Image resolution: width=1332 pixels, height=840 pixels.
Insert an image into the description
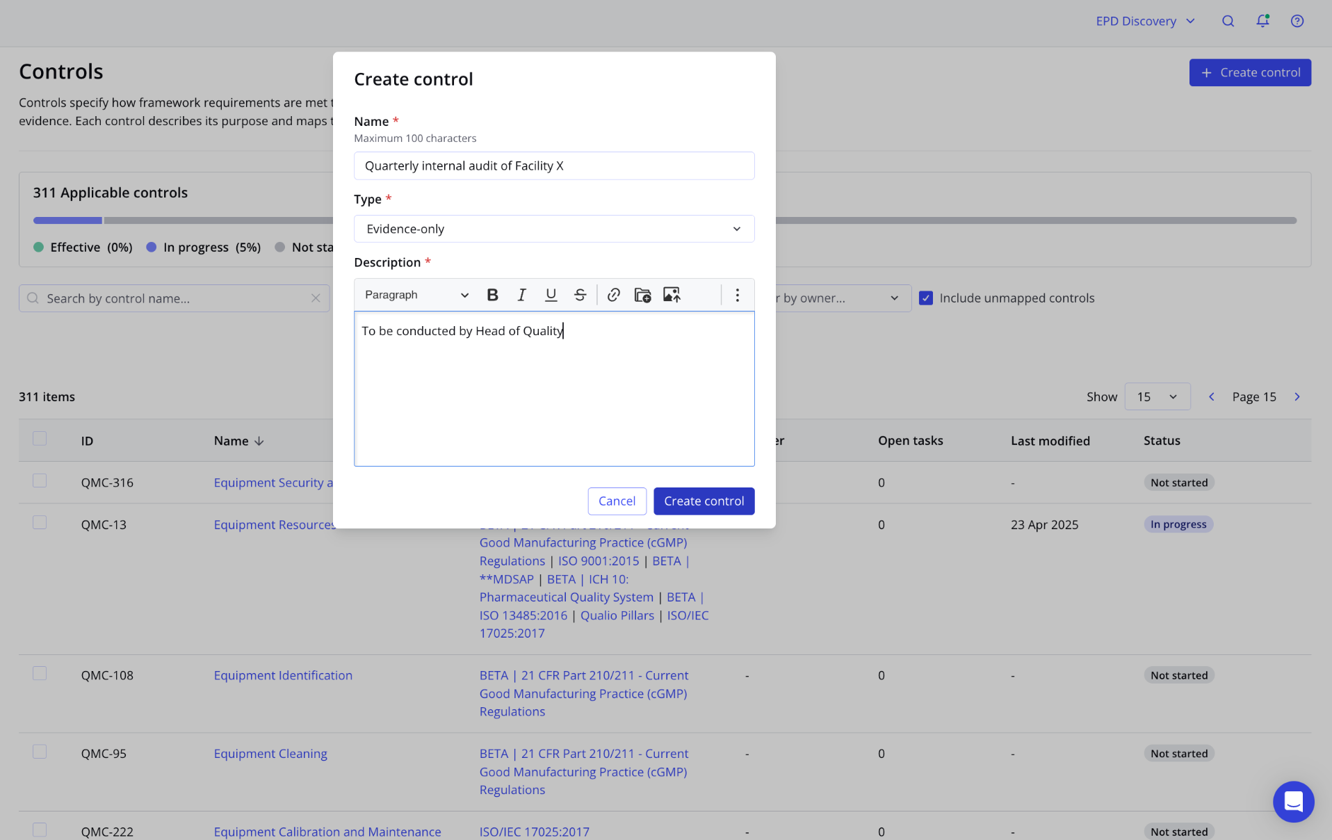(x=672, y=295)
